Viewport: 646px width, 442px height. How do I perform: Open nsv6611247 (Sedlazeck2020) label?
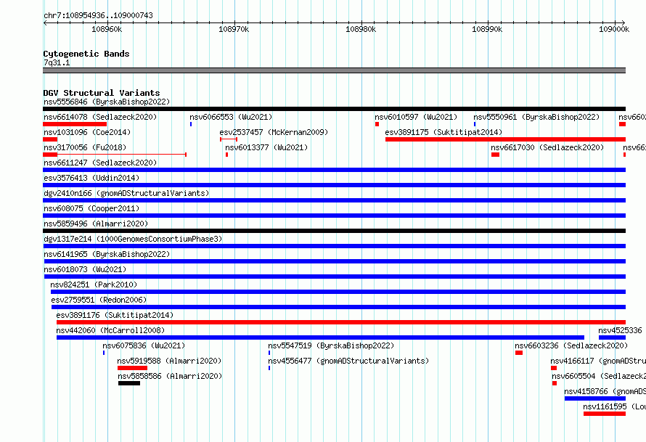pyautogui.click(x=100, y=163)
